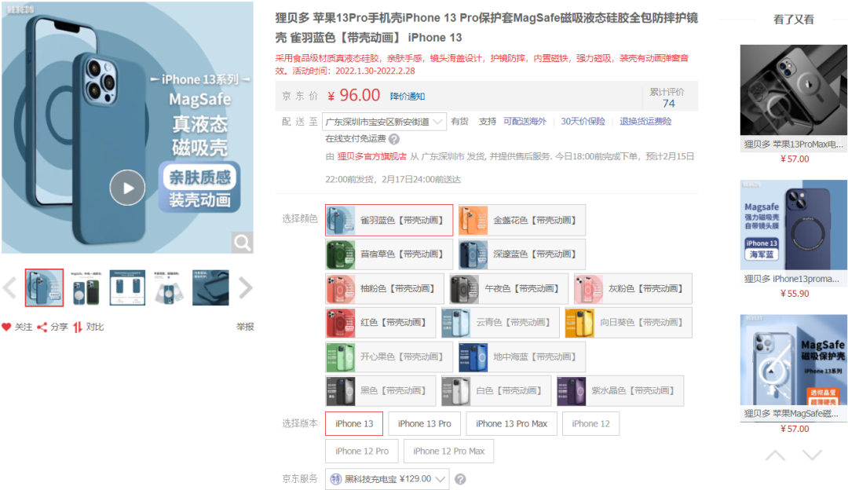Select color 苜蓿草色【带壳动画】
Screen dimensions: 848x490
(389, 254)
